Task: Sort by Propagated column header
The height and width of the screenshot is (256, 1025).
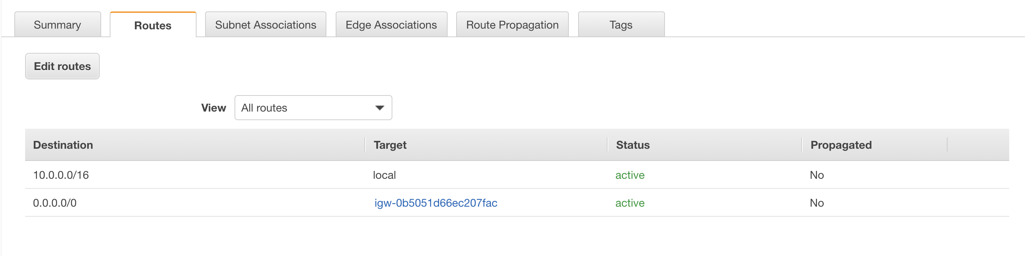Action: click(841, 145)
